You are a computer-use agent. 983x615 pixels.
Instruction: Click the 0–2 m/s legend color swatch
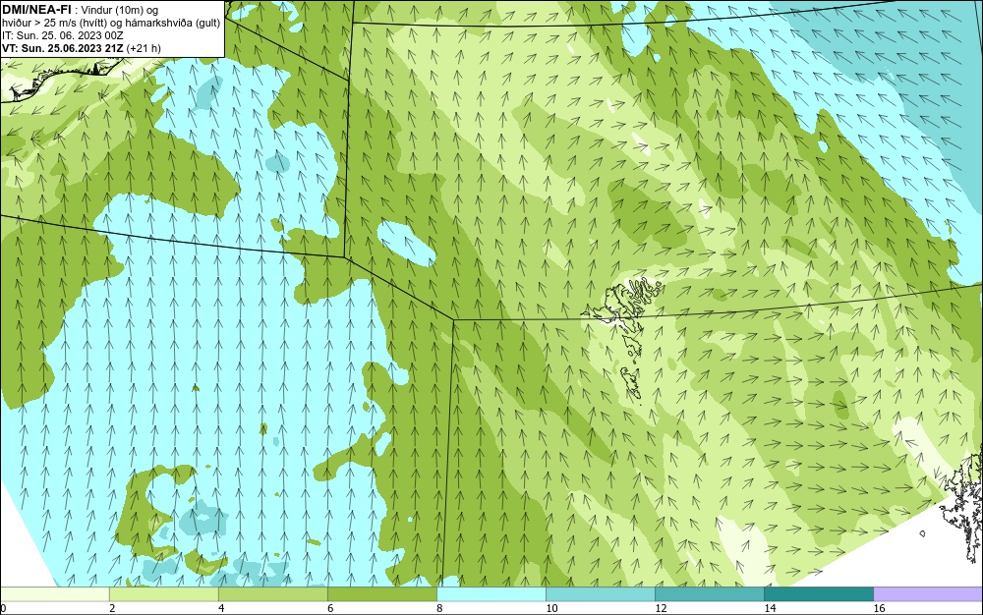(x=54, y=593)
